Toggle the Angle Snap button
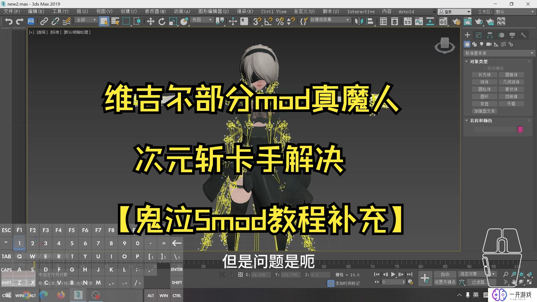Screen dimensions: 537x302 pos(268,21)
